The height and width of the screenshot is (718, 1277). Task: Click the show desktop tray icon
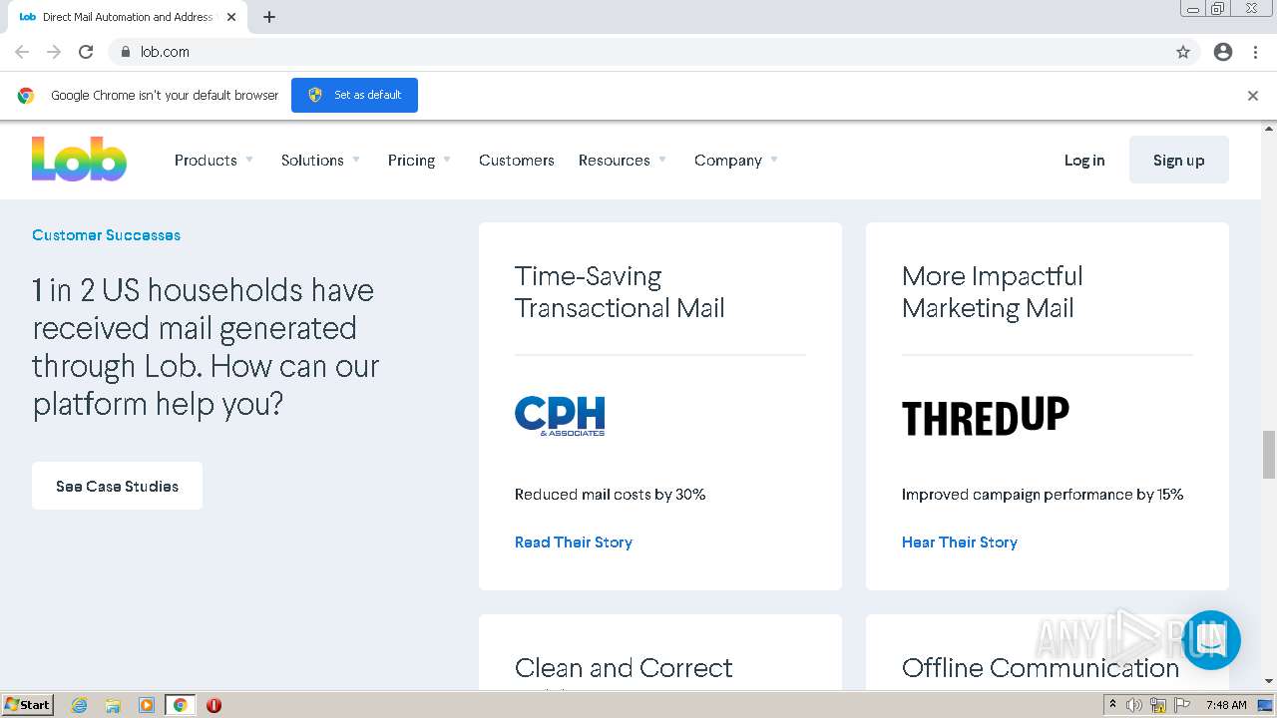click(x=1265, y=705)
